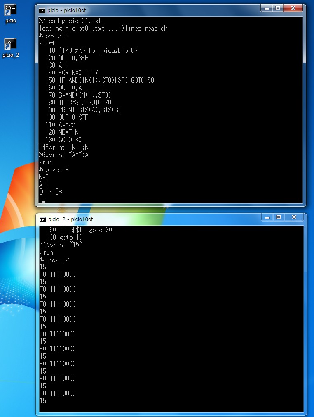Click the last '15' output line in picio_2
The height and width of the screenshot is (417, 314).
[x=43, y=401]
